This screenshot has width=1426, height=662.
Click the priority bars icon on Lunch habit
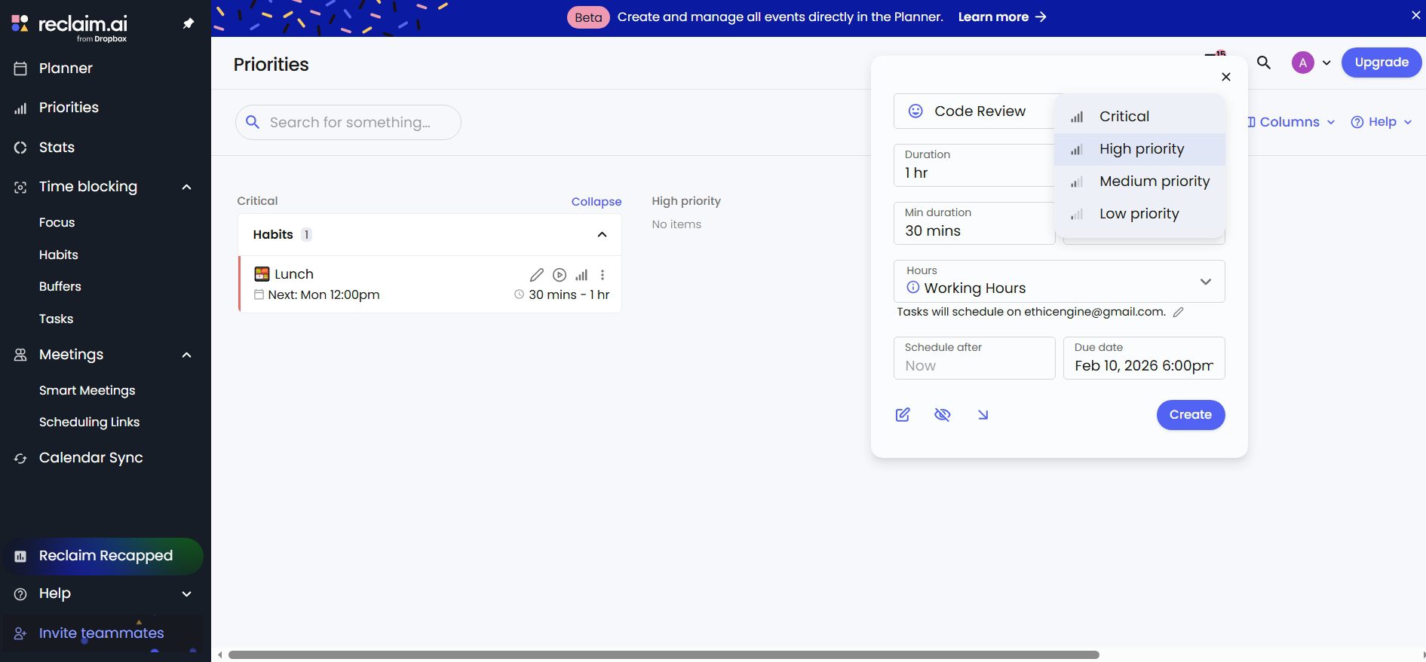click(x=581, y=275)
